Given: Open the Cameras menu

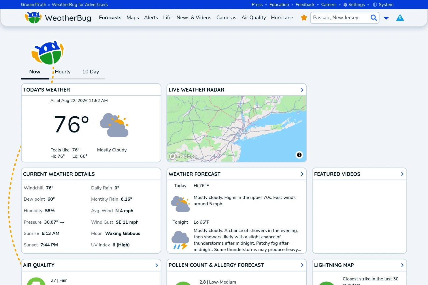Looking at the screenshot, I should pos(226,18).
